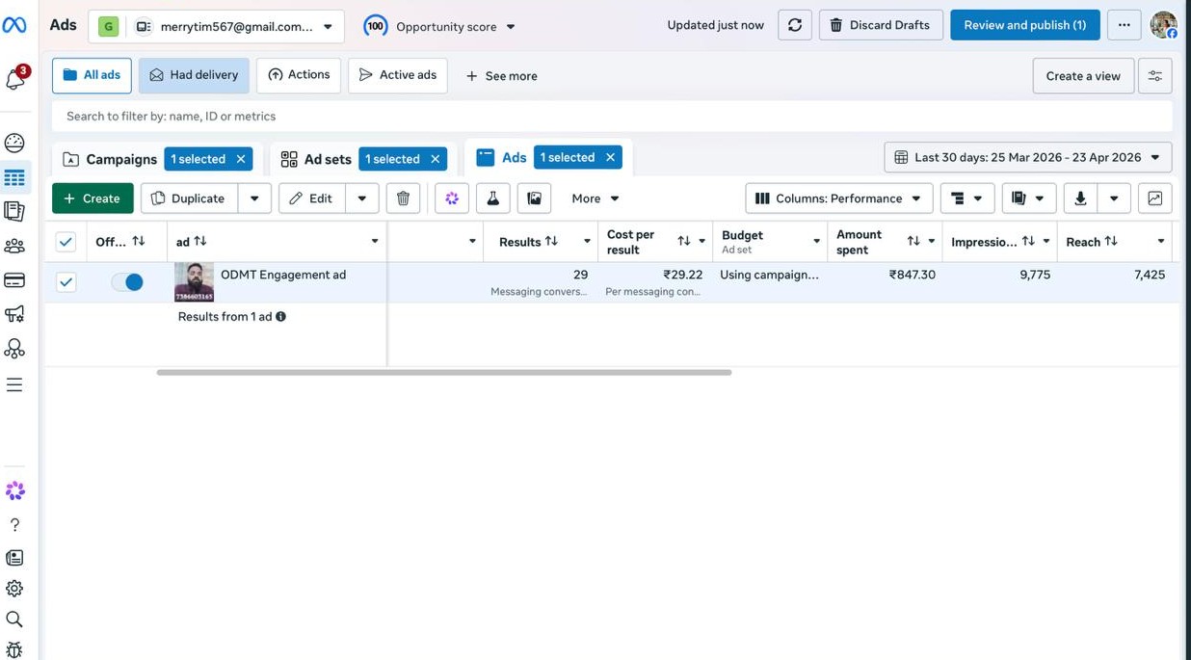Click See more views

(x=502, y=76)
